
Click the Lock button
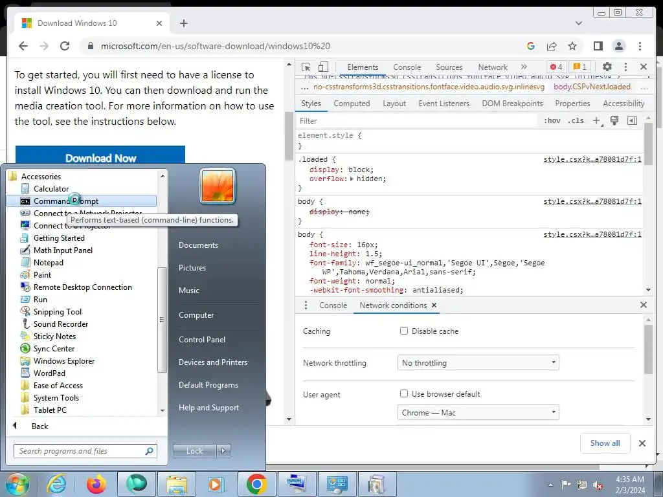point(194,451)
